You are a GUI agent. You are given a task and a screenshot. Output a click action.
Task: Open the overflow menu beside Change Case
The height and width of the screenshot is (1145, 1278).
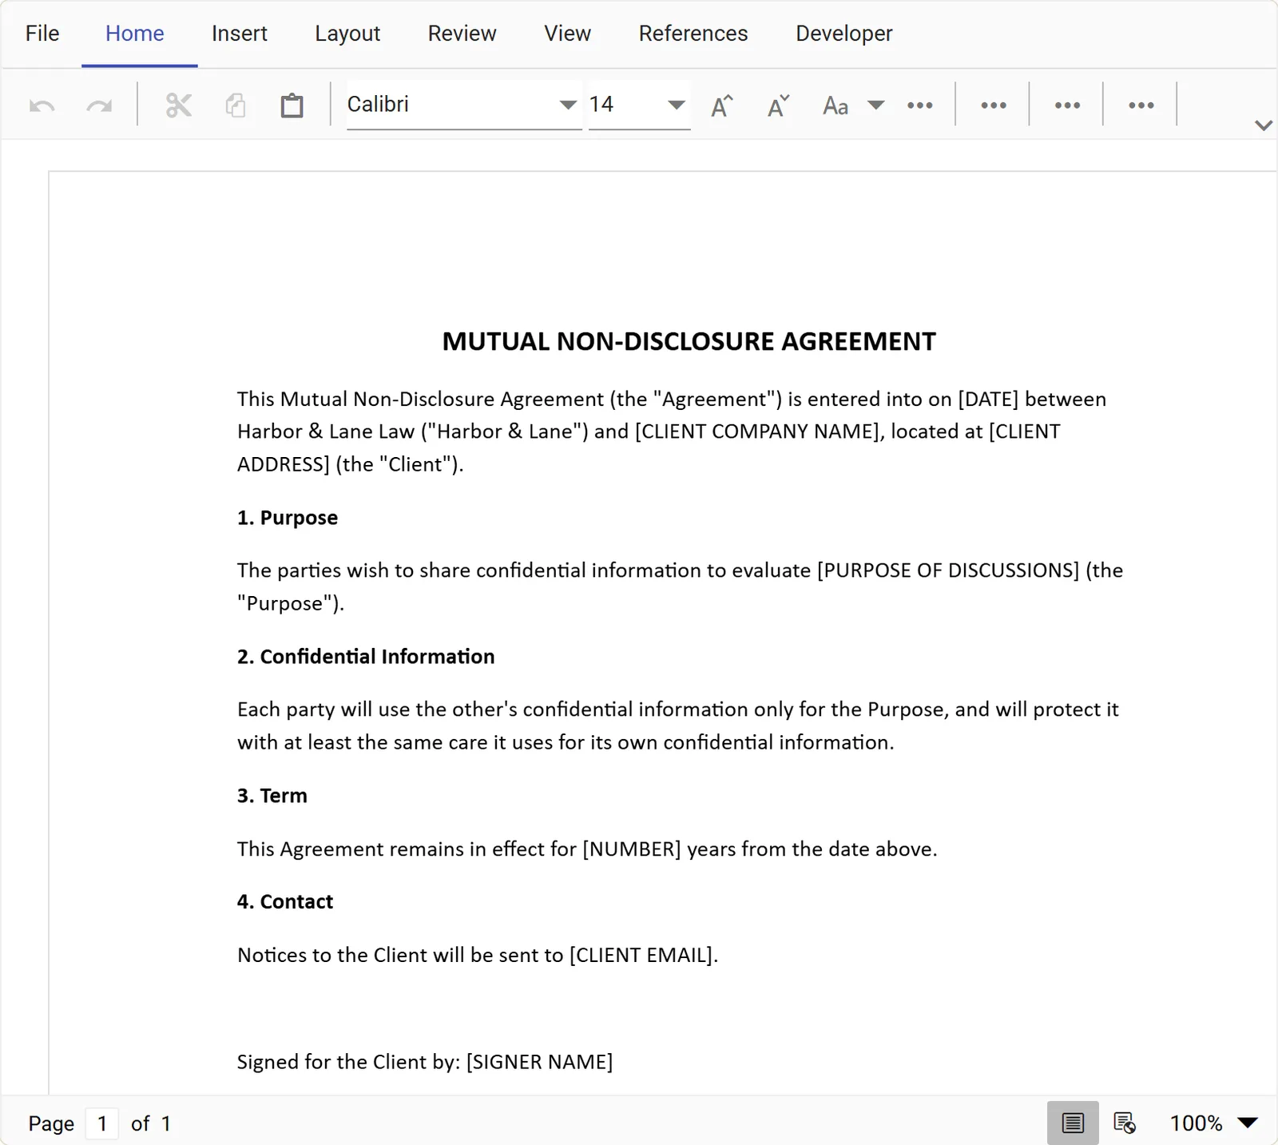(x=920, y=105)
